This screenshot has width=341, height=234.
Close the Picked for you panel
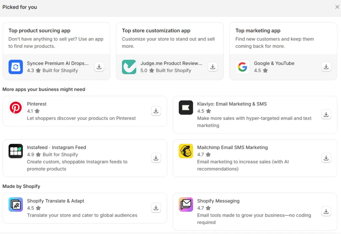pyautogui.click(x=337, y=7)
